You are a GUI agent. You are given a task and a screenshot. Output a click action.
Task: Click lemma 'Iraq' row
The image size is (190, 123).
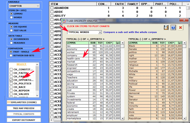(x=139, y=103)
